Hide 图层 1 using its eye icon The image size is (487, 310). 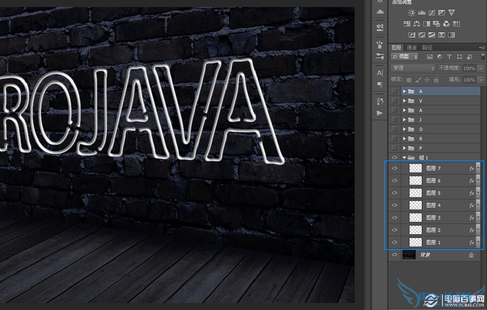[395, 242]
